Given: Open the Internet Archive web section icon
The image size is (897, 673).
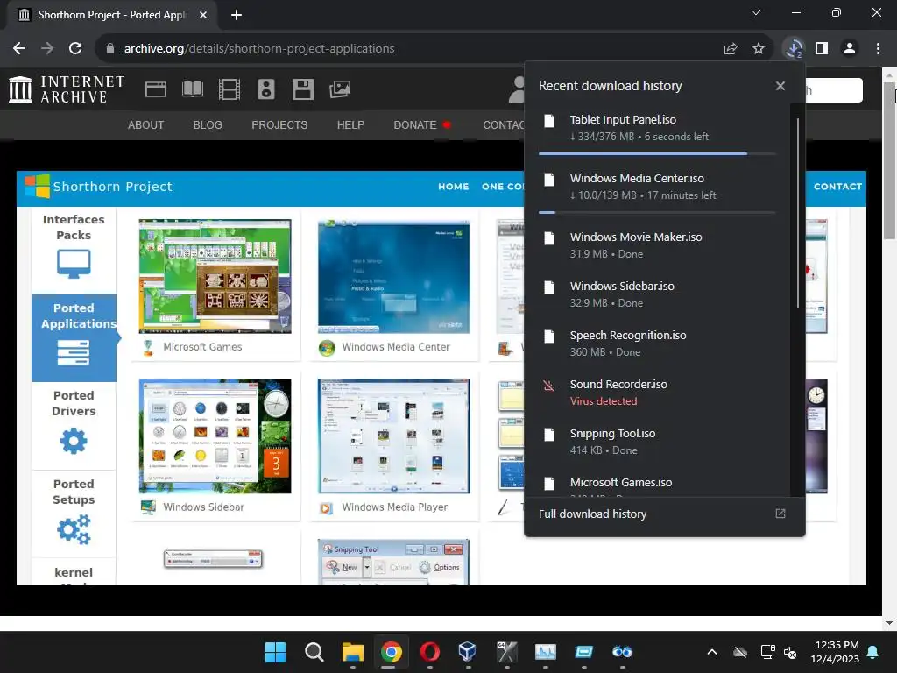Looking at the screenshot, I should tap(156, 89).
